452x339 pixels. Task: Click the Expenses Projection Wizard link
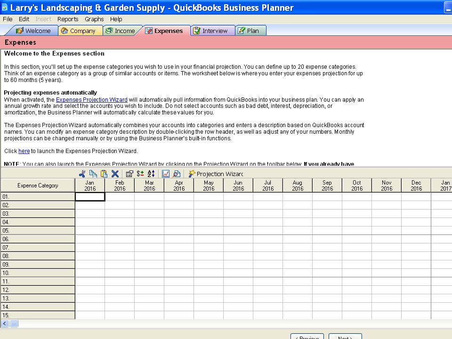(92, 100)
